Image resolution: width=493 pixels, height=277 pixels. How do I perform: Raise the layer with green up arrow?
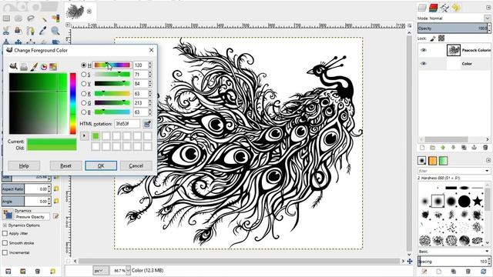pyautogui.click(x=443, y=147)
